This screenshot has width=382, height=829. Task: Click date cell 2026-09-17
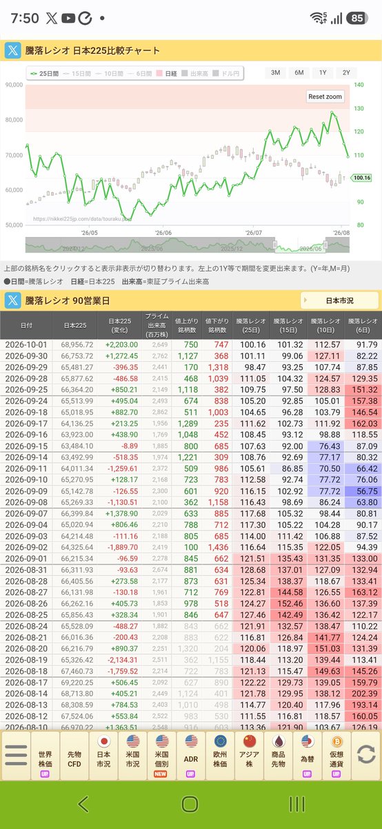(x=26, y=423)
